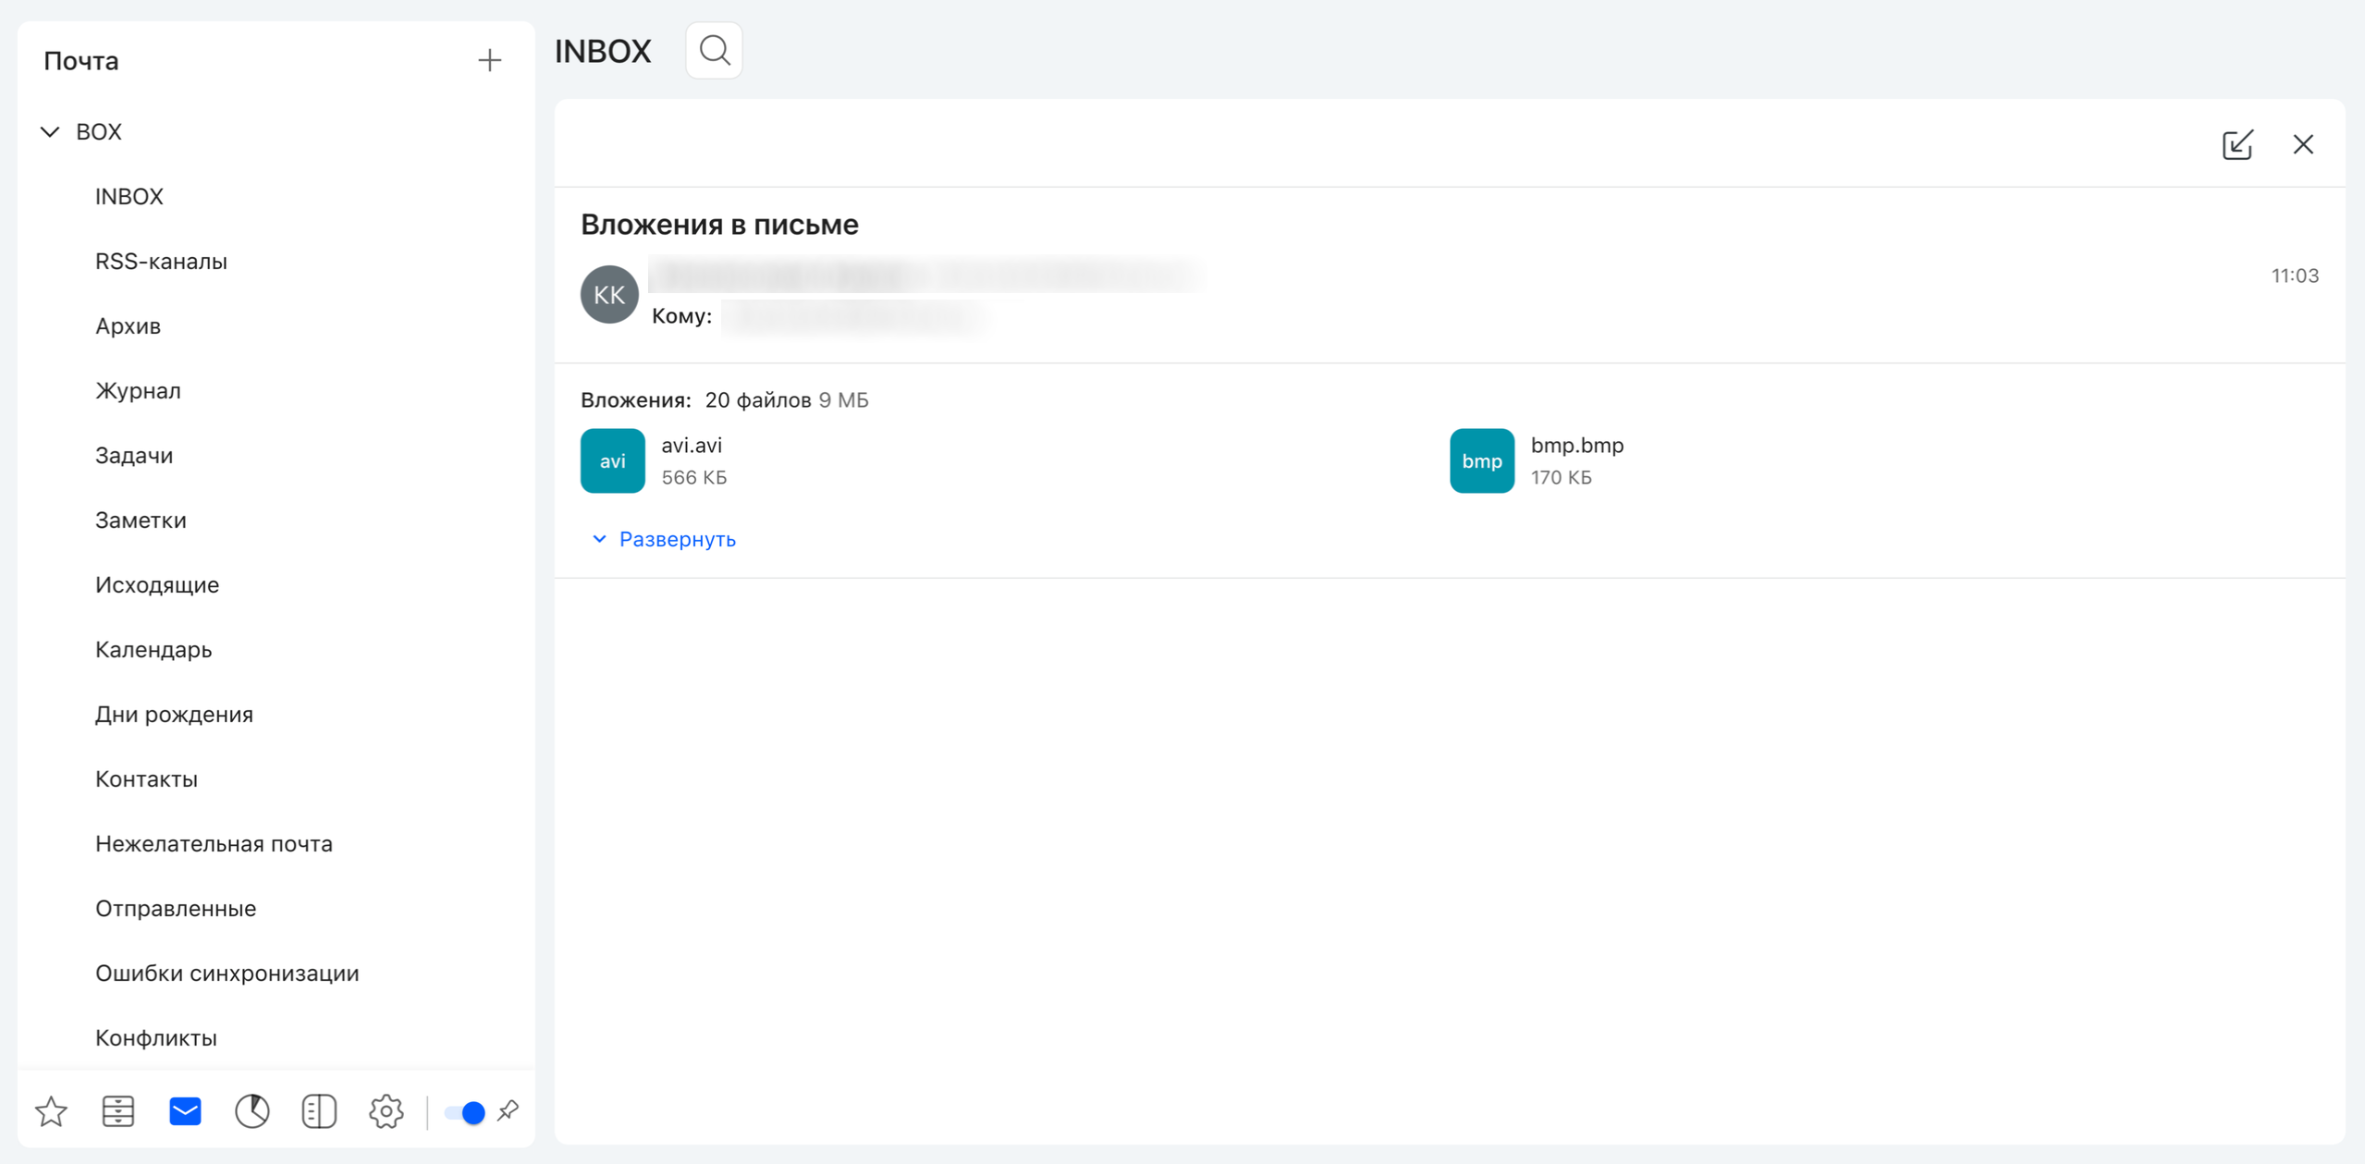
Task: Select RSS-каналы folder
Action: click(x=161, y=262)
